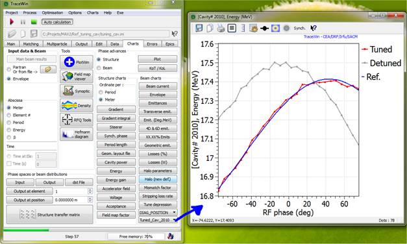
Task: Select the Beam phase advance radio button
Action: (x=99, y=68)
